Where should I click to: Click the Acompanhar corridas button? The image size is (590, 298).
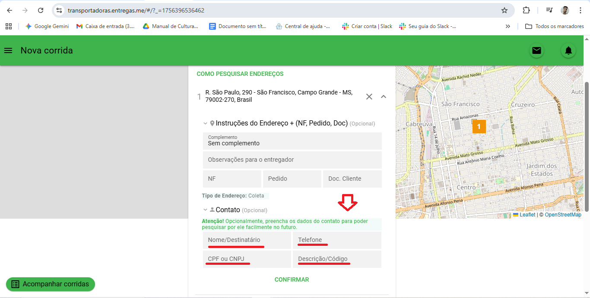pyautogui.click(x=51, y=284)
